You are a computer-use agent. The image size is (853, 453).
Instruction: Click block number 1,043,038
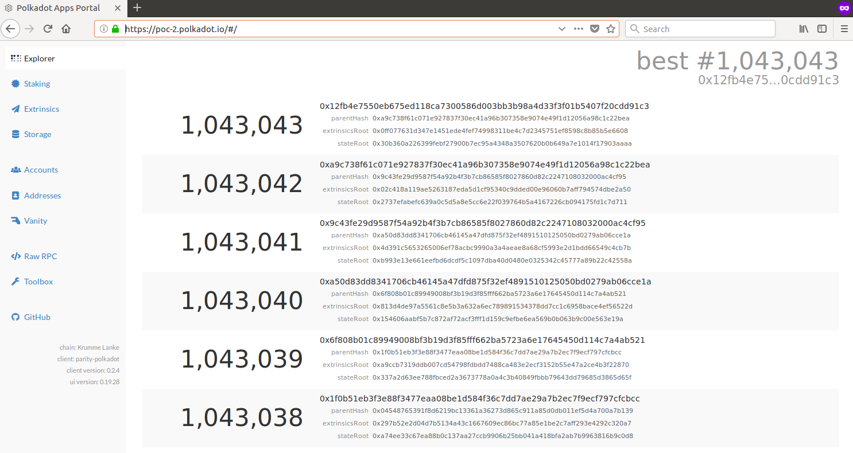[242, 418]
